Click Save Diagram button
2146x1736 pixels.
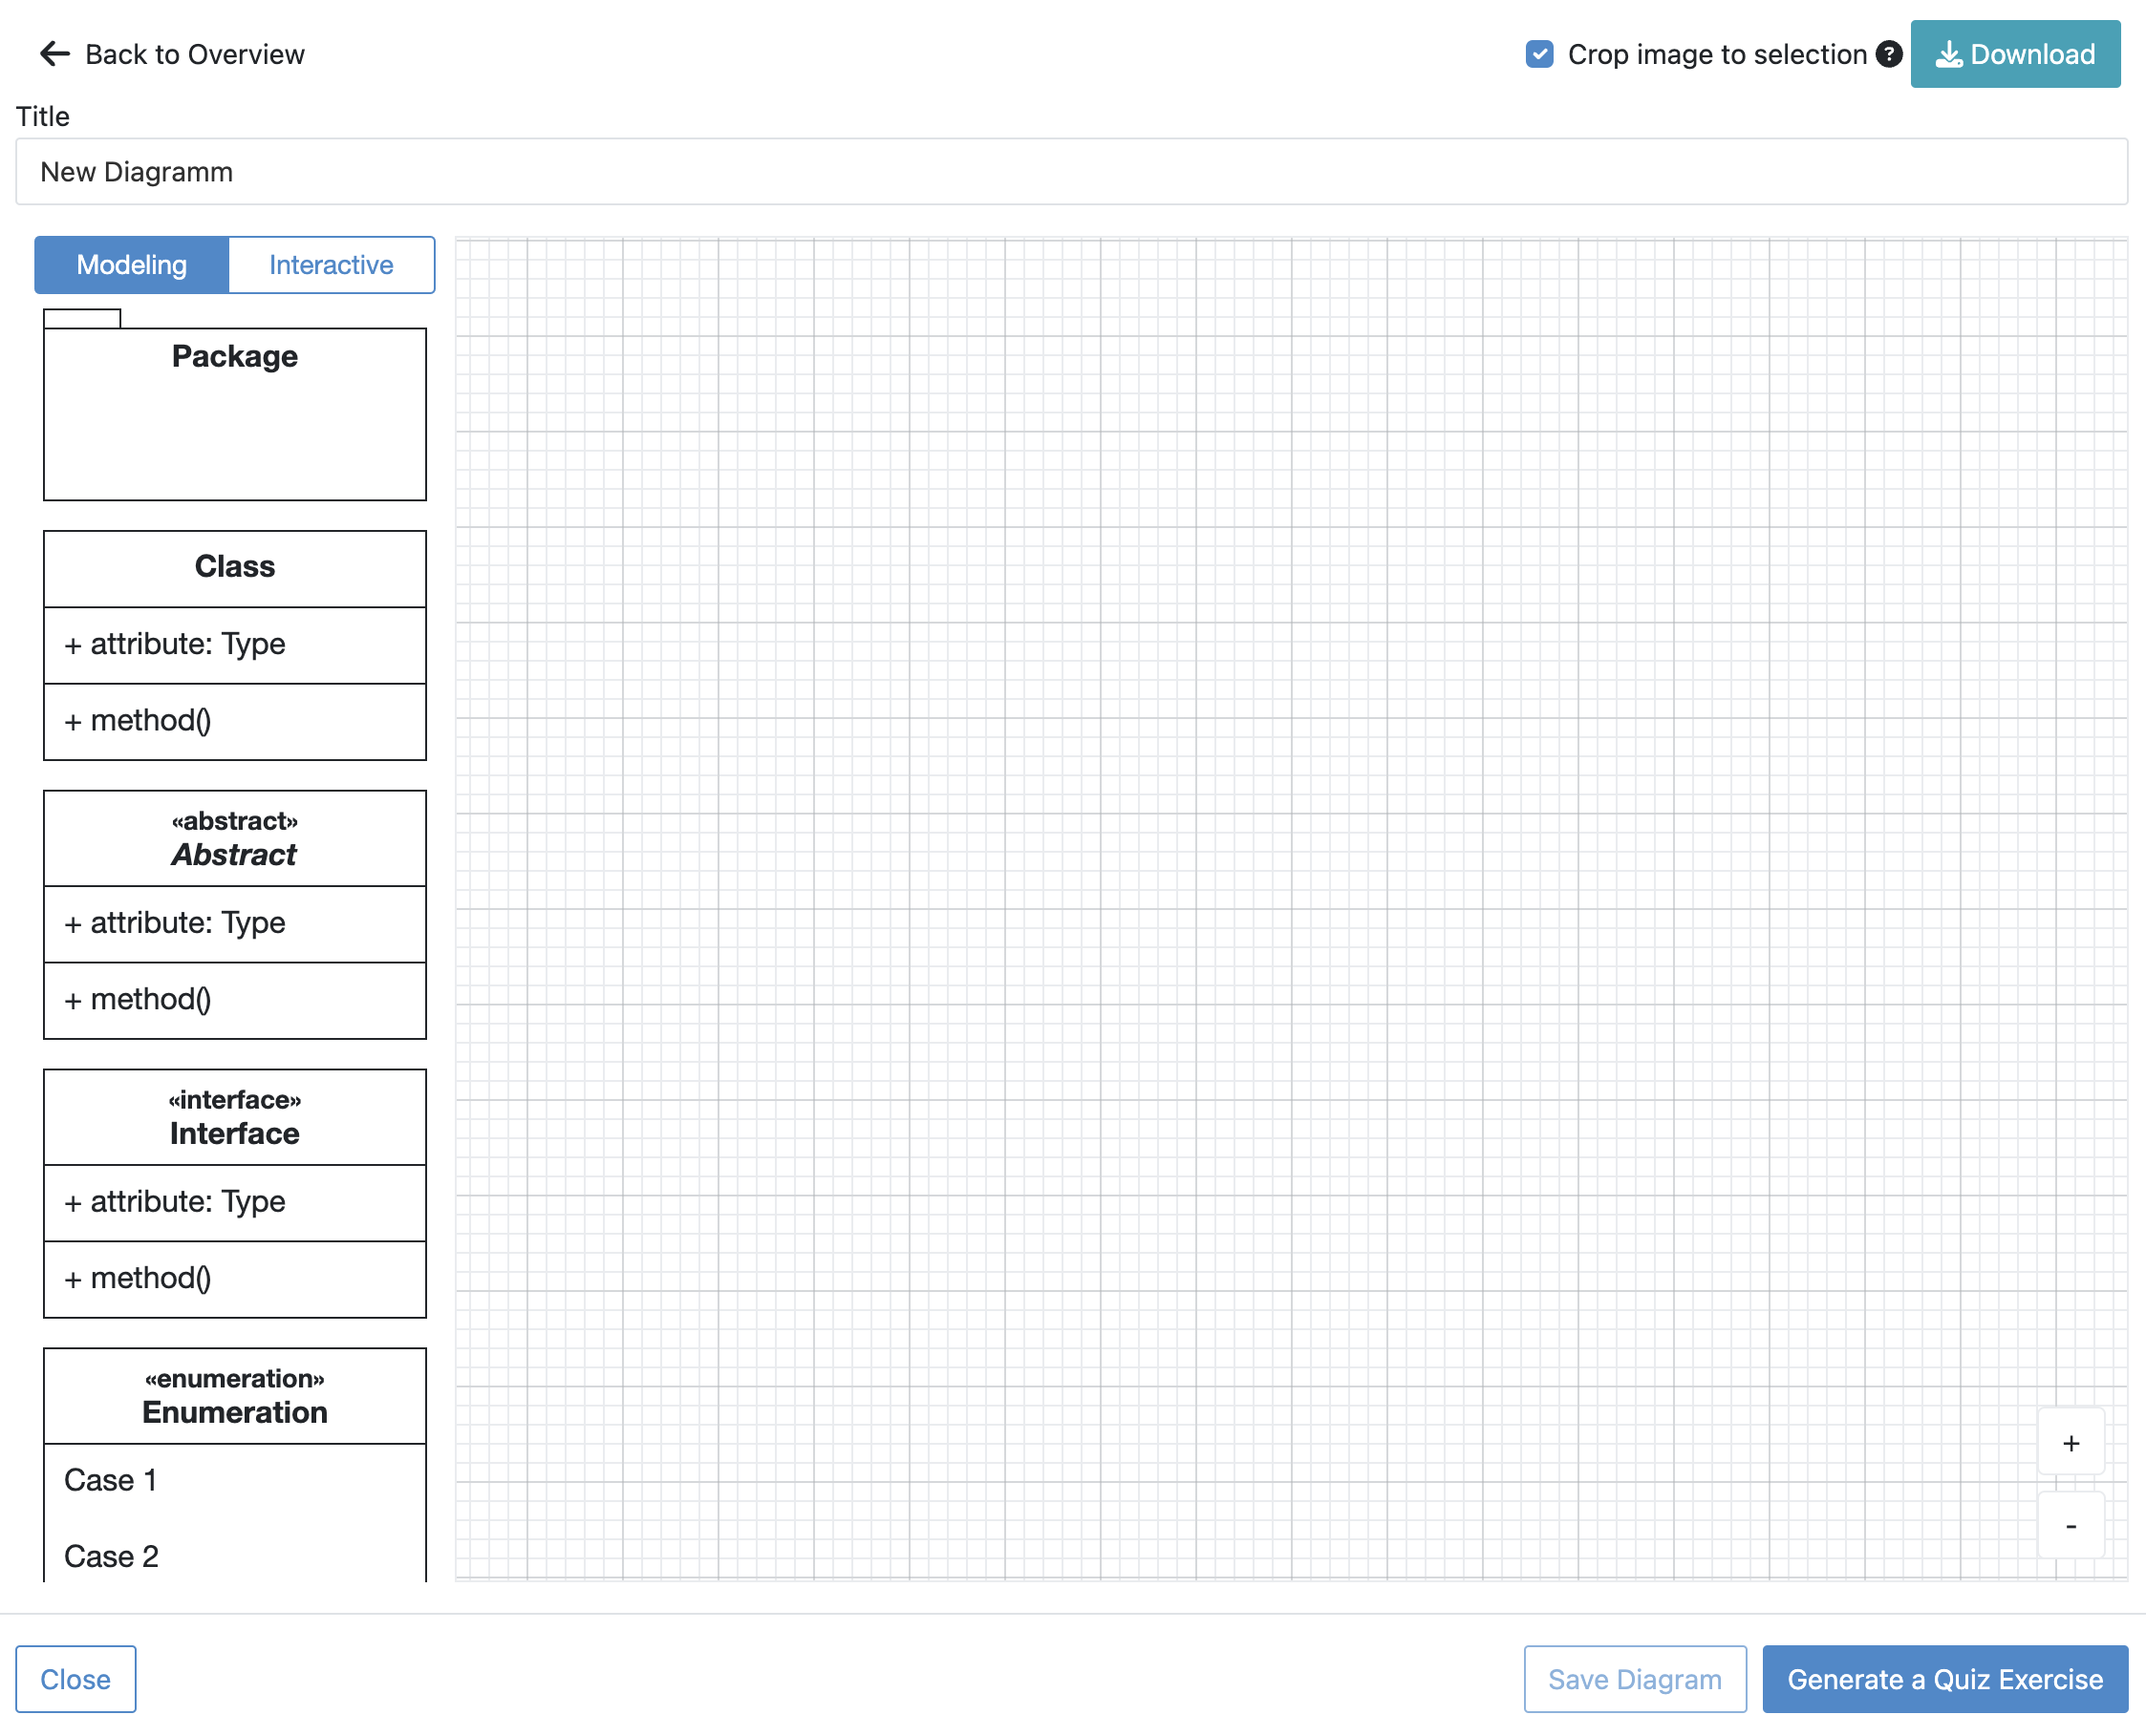click(1634, 1679)
